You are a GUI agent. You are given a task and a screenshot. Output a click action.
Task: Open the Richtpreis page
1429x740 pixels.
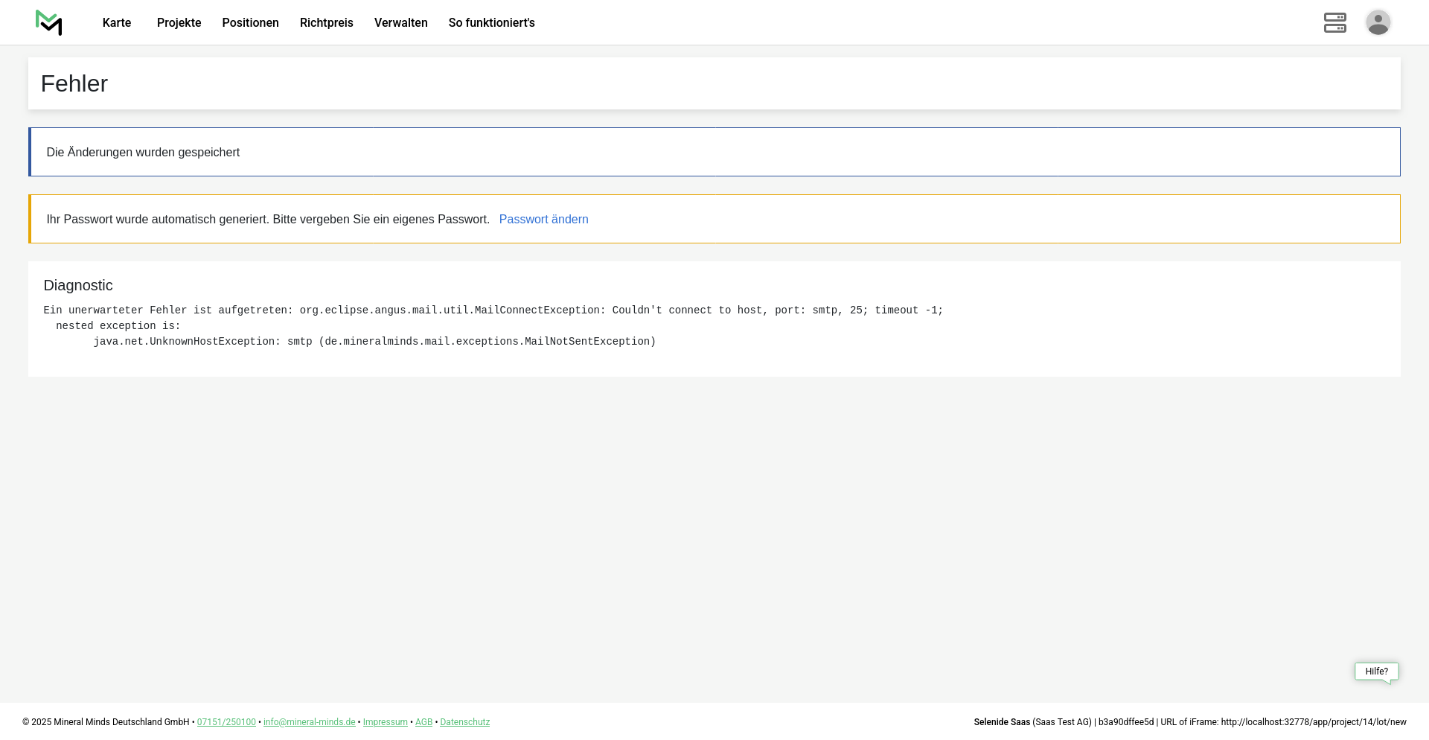point(326,23)
